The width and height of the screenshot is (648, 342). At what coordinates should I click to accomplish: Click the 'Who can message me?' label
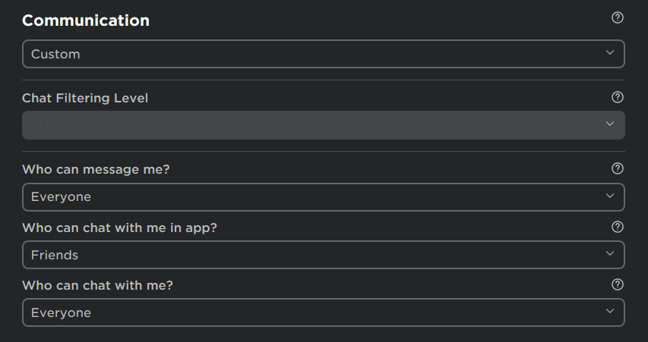click(96, 170)
